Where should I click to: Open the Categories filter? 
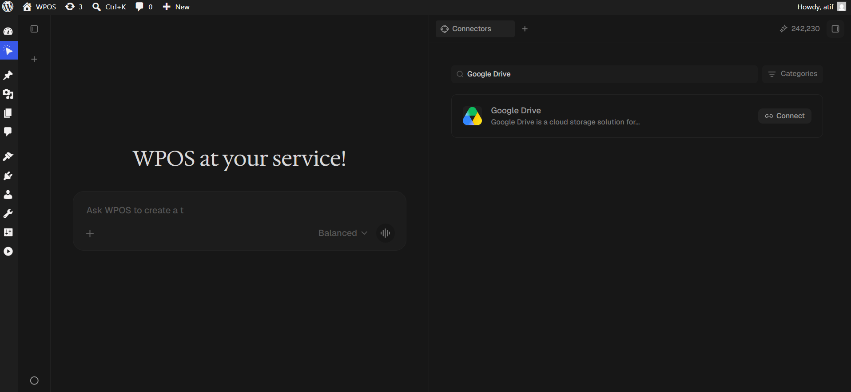(x=793, y=74)
